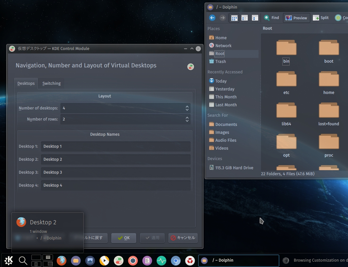Edit the Desktop 1 name field
This screenshot has width=348, height=267.
coord(116,146)
